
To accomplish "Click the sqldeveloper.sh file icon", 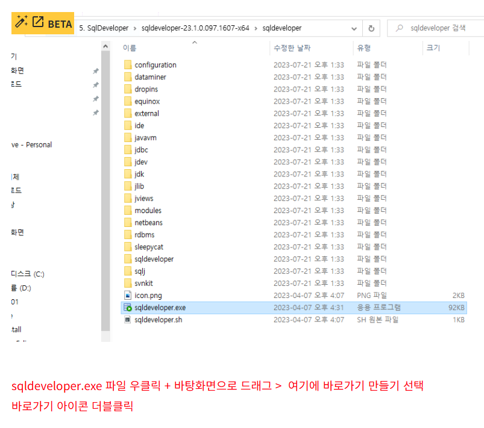I will point(128,320).
